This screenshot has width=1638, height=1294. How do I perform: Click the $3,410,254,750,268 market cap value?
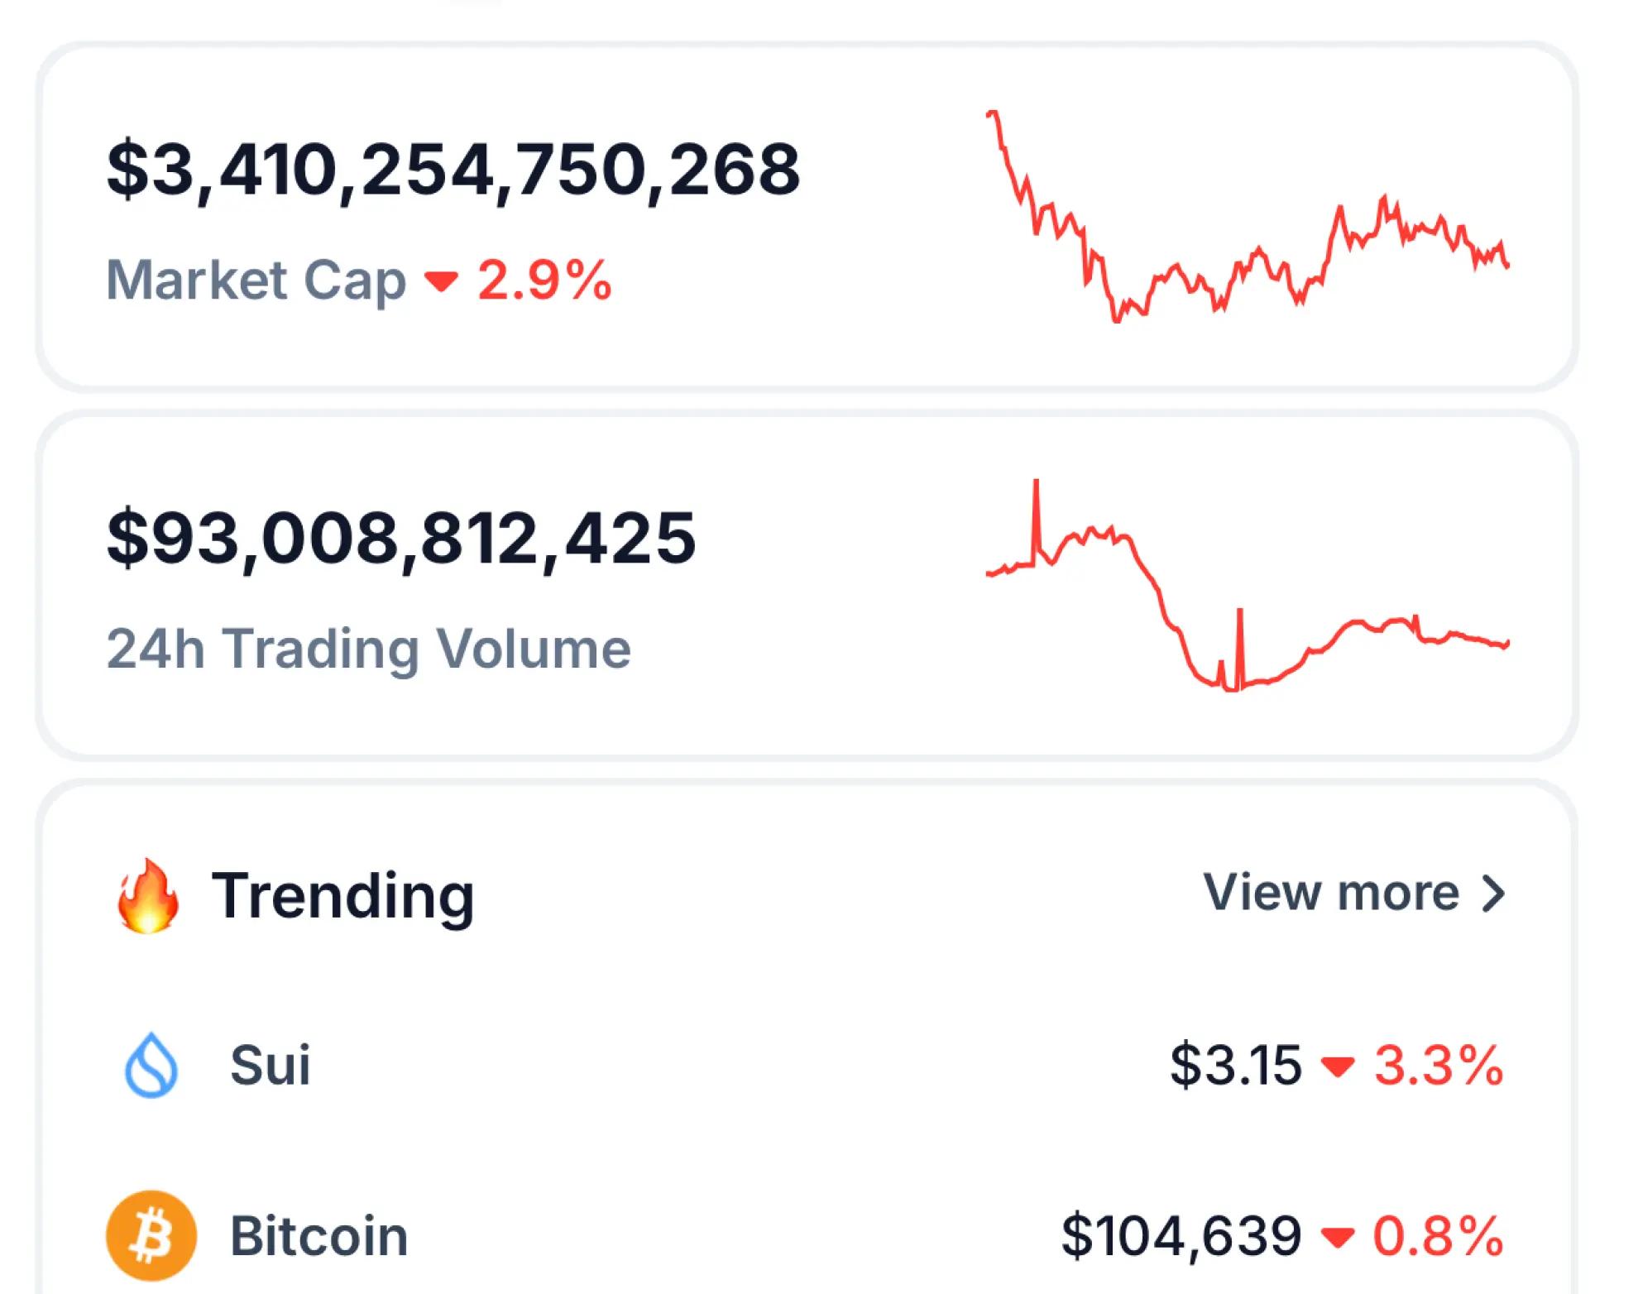pyautogui.click(x=453, y=170)
